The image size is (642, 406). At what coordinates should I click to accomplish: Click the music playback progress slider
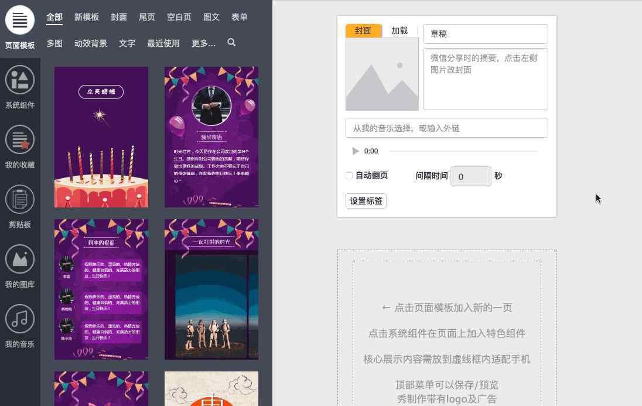463,151
